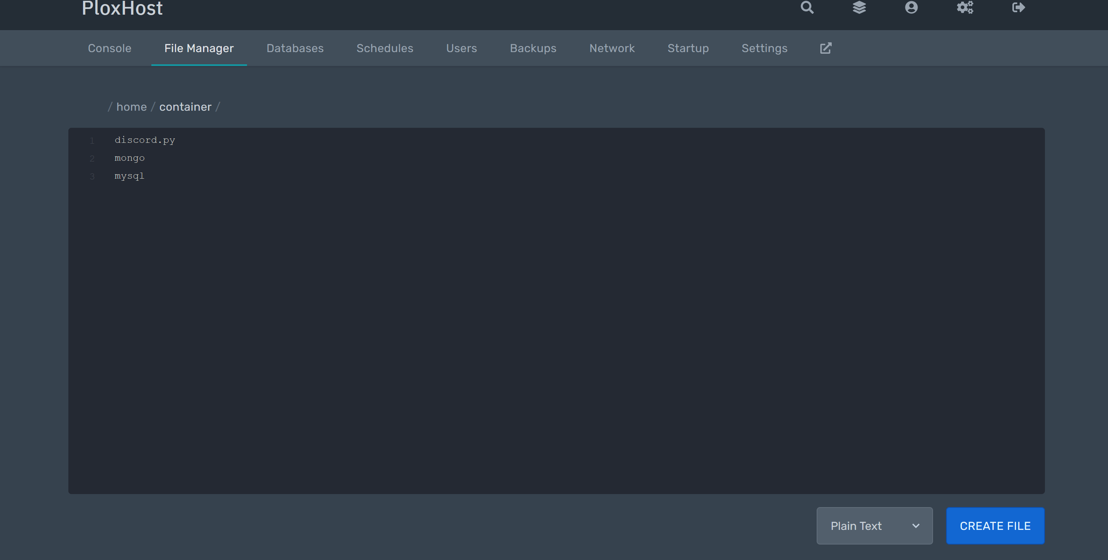Click the Backups menu item
Image resolution: width=1108 pixels, height=560 pixels.
click(533, 48)
